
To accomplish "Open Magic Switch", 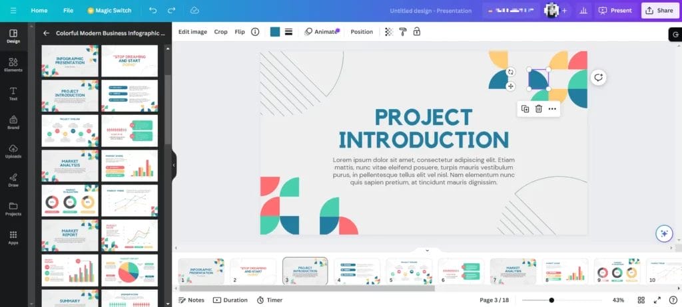I will (109, 11).
